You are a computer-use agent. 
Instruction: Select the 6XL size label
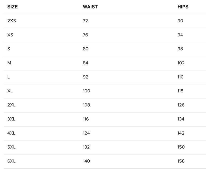(x=12, y=161)
